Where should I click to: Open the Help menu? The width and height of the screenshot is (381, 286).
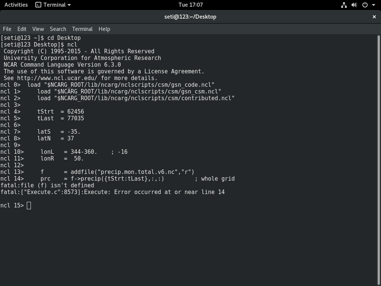[104, 29]
